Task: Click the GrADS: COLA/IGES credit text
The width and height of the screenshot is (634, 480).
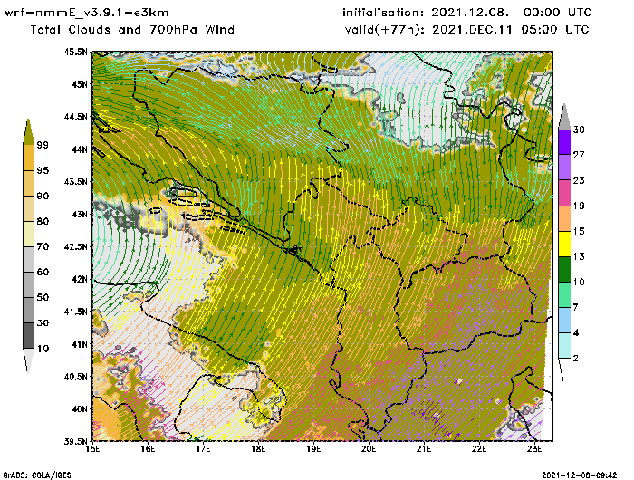Action: coord(37,475)
